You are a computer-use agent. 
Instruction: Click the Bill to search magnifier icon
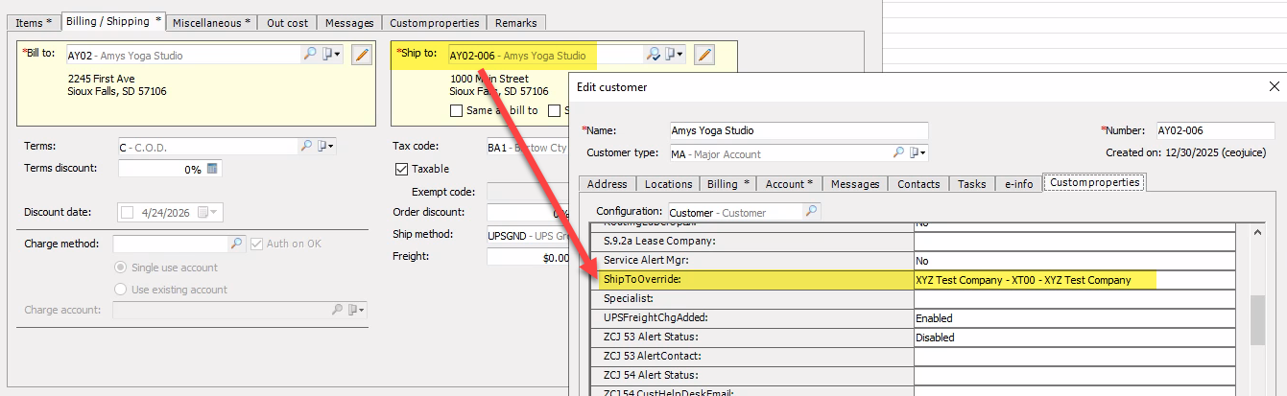[x=310, y=55]
